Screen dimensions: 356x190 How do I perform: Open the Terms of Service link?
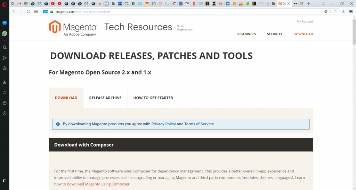199,124
